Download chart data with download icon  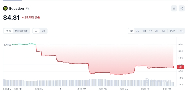(x=181, y=31)
